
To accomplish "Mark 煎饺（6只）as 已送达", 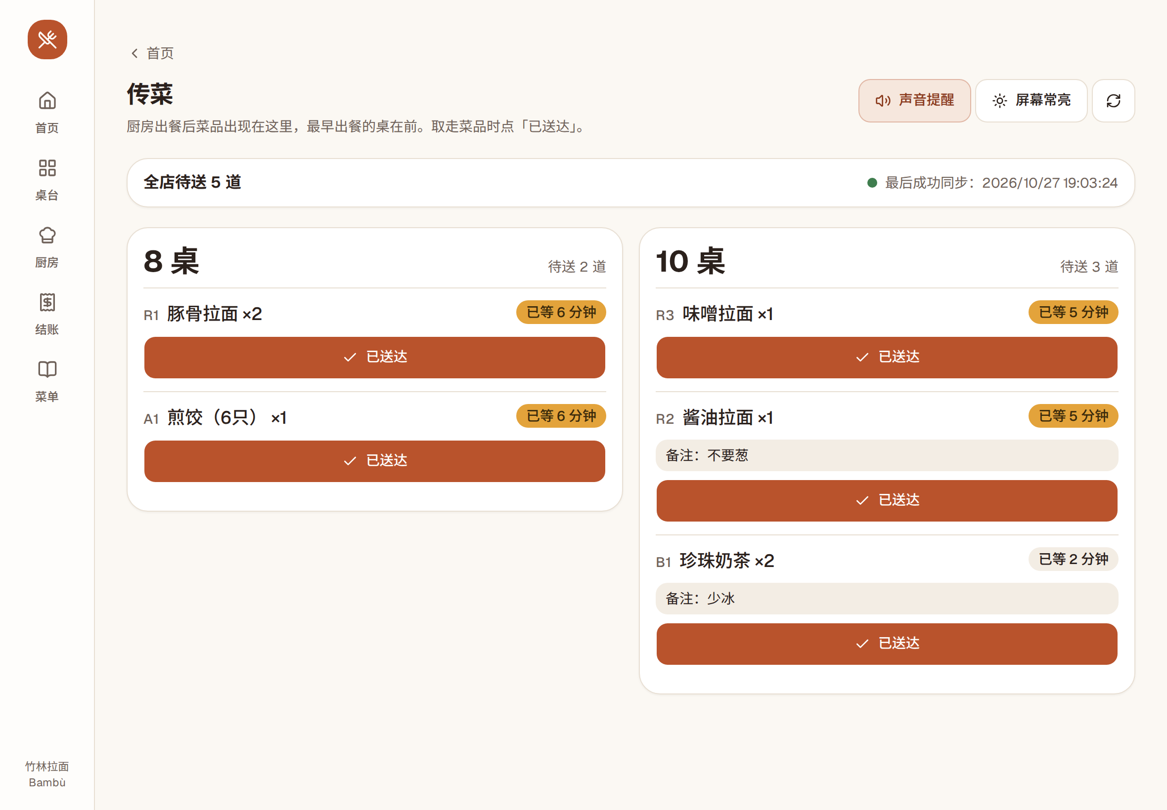I will (374, 461).
